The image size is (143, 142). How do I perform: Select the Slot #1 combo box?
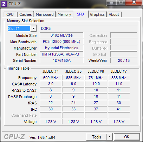click(x=22, y=28)
